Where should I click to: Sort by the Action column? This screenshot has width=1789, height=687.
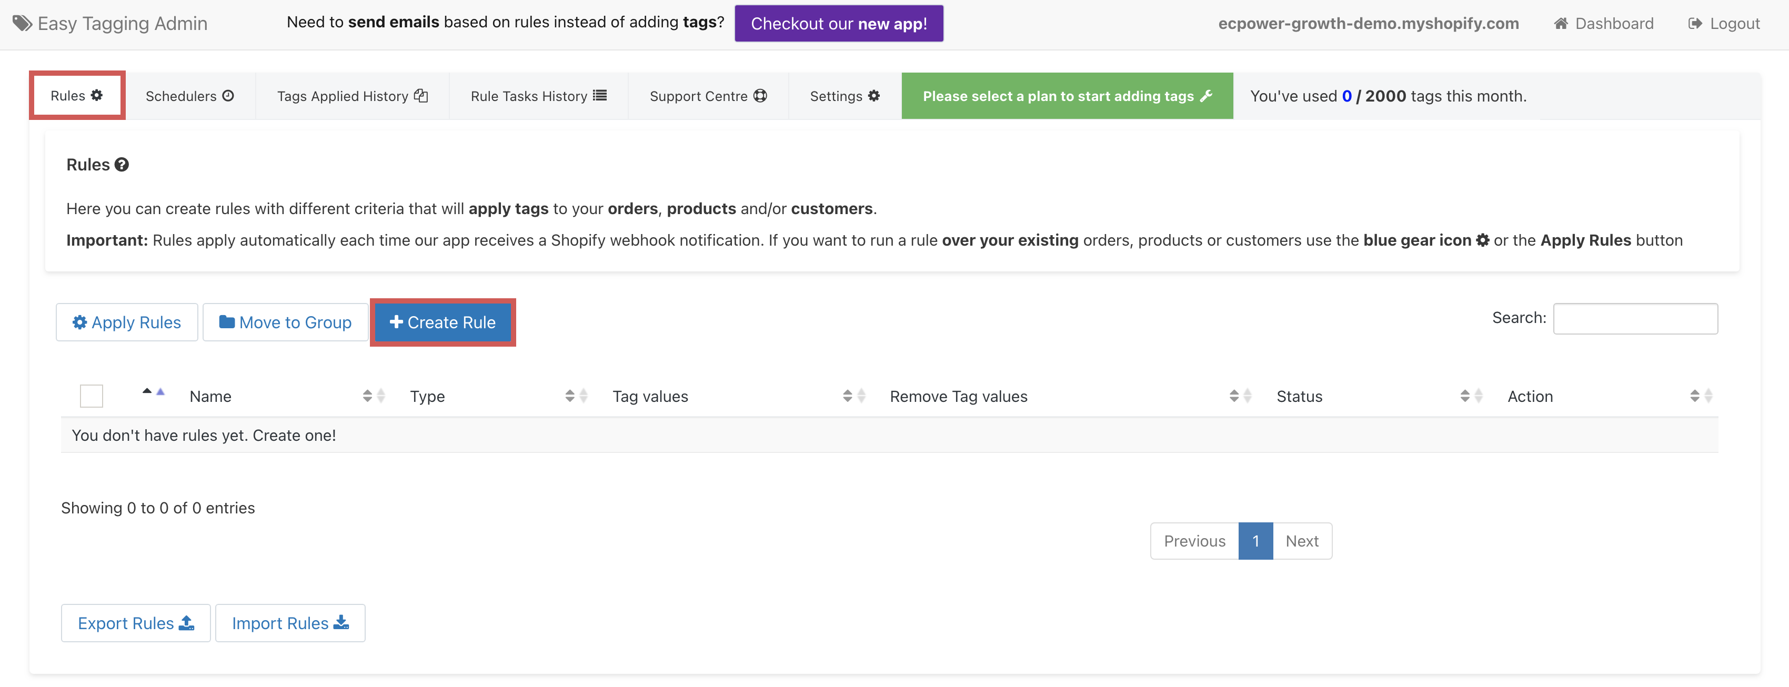(x=1609, y=396)
